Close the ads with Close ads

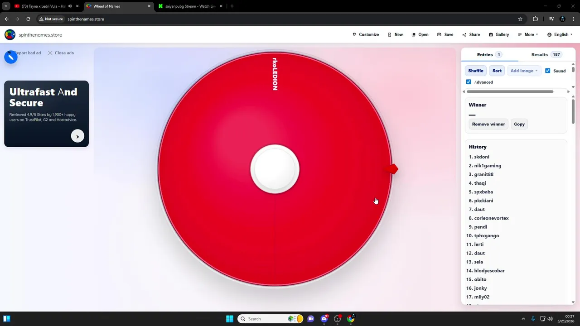(61, 53)
